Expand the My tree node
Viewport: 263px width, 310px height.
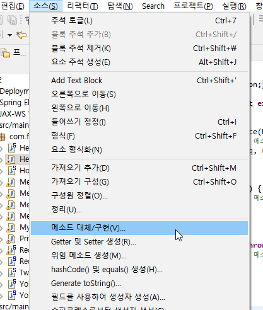(2, 227)
